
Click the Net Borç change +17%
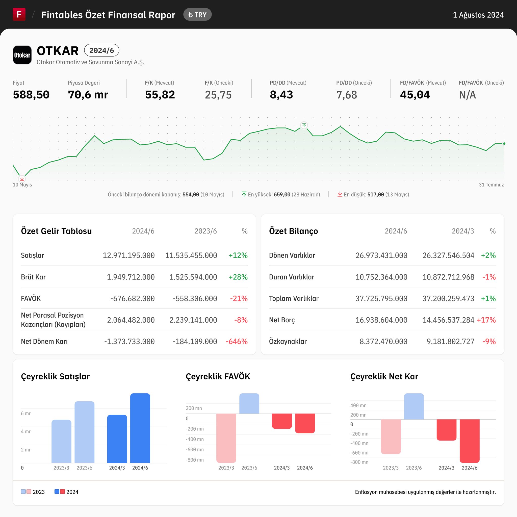click(x=486, y=320)
